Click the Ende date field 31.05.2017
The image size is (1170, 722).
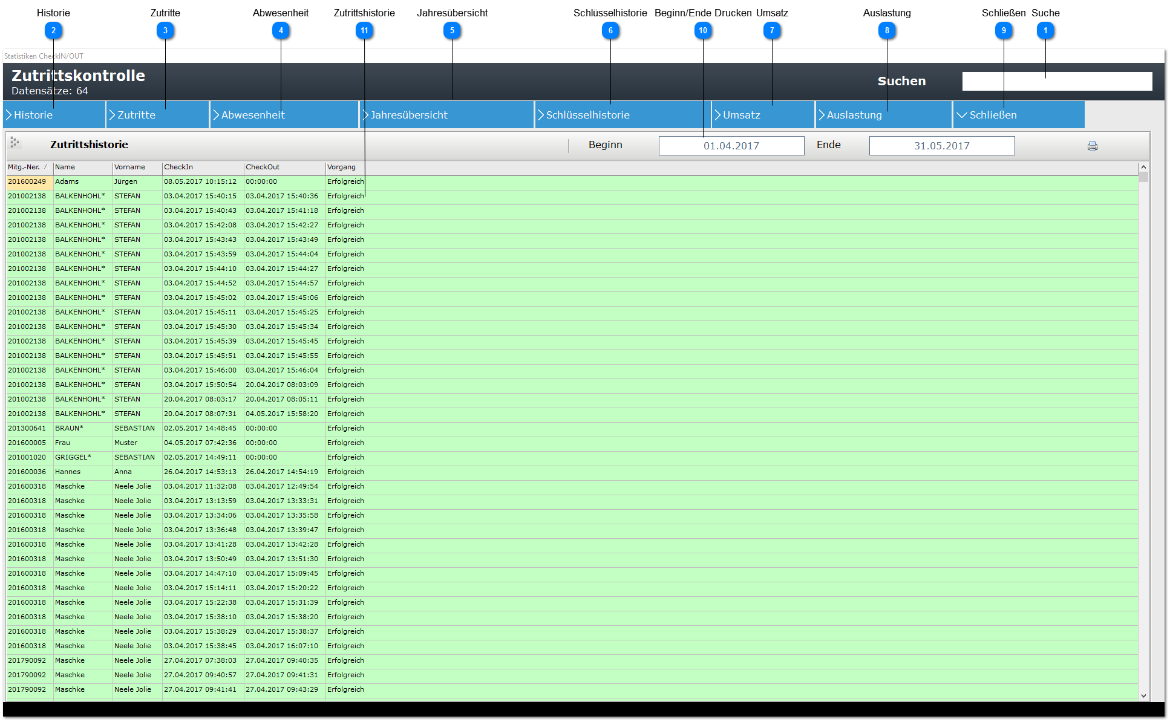(942, 146)
